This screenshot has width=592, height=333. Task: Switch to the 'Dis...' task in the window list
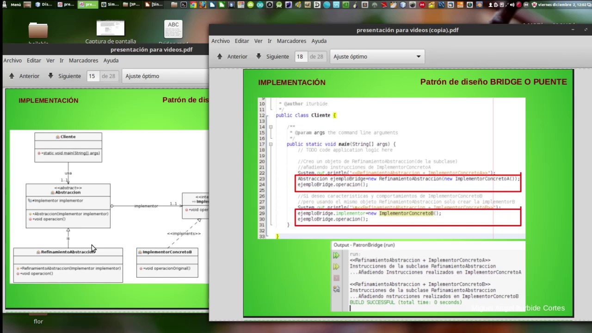45,5
